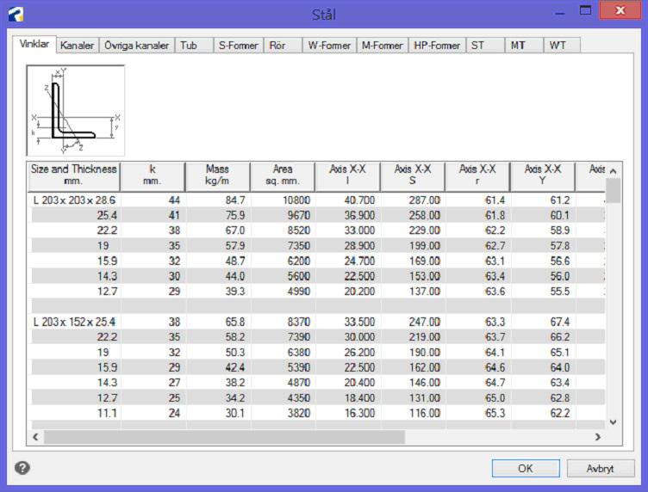Select the W-Former tab
This screenshot has height=492, width=648.
329,46
